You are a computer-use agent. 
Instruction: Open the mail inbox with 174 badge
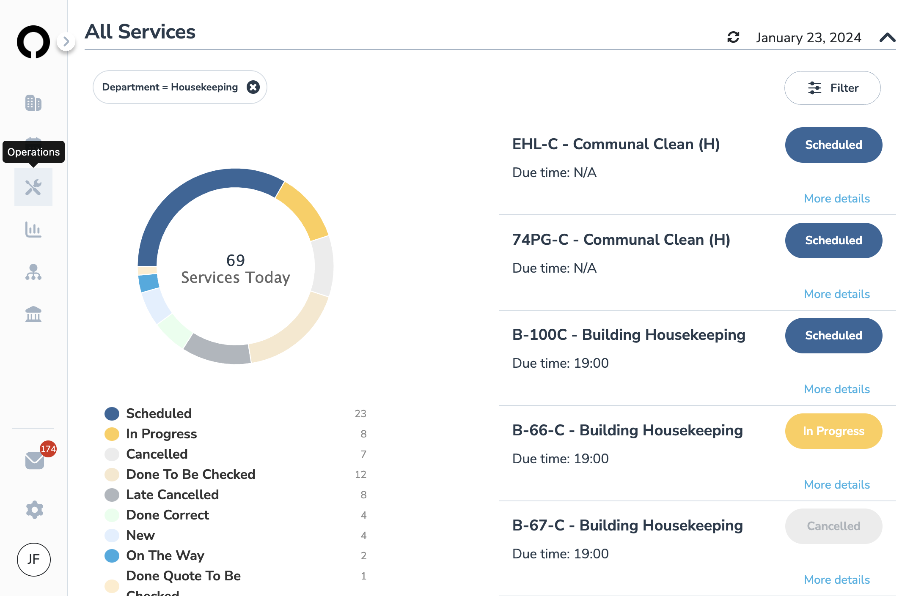click(35, 460)
